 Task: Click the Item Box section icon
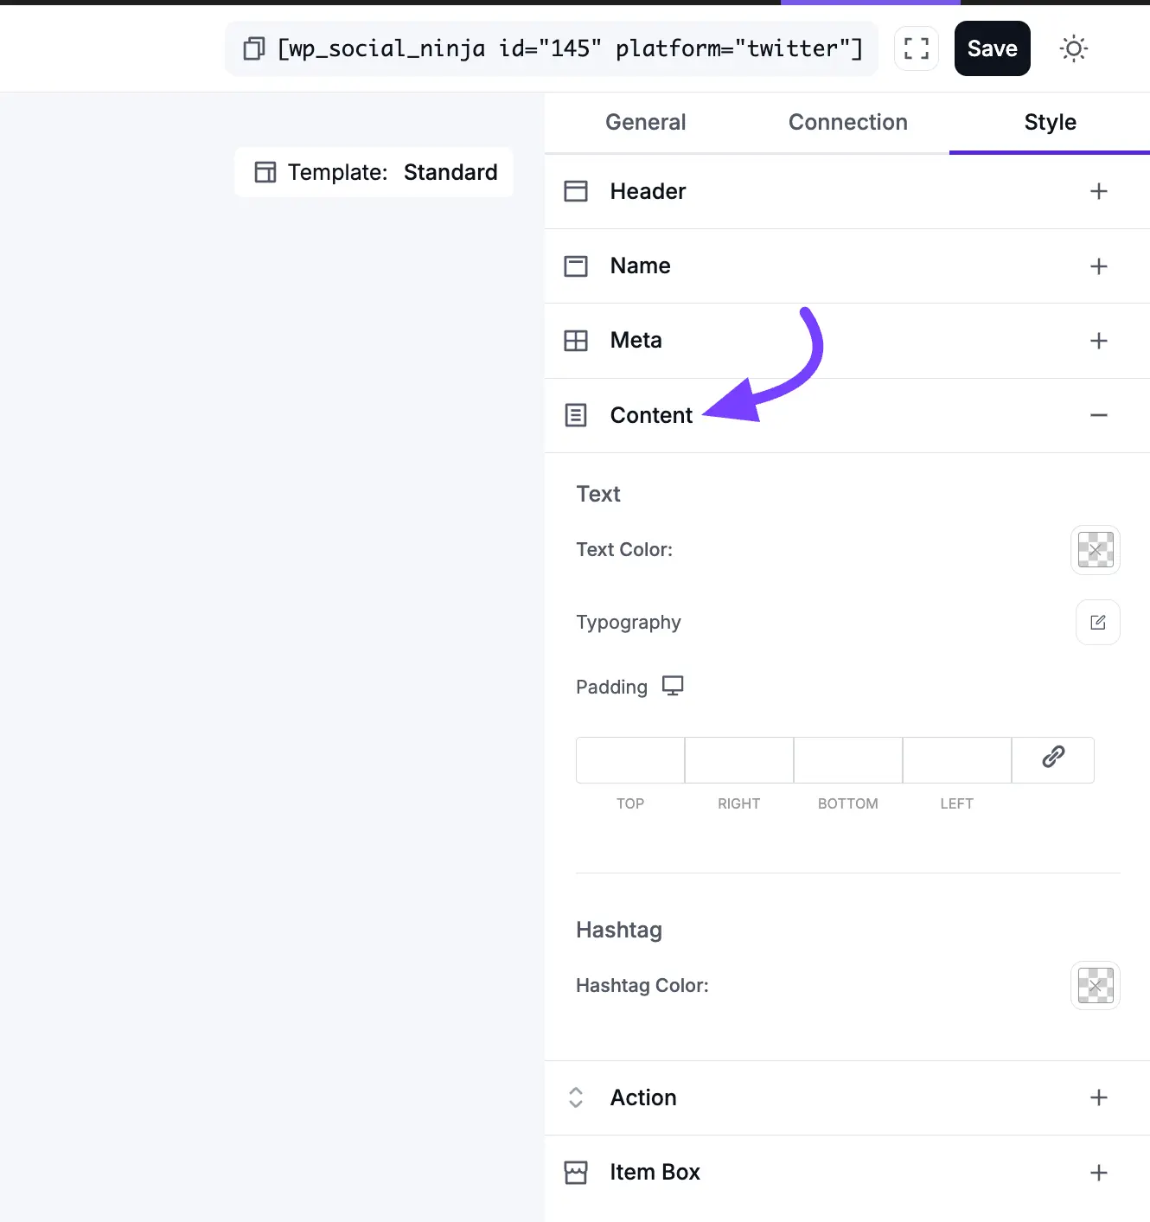coord(576,1172)
